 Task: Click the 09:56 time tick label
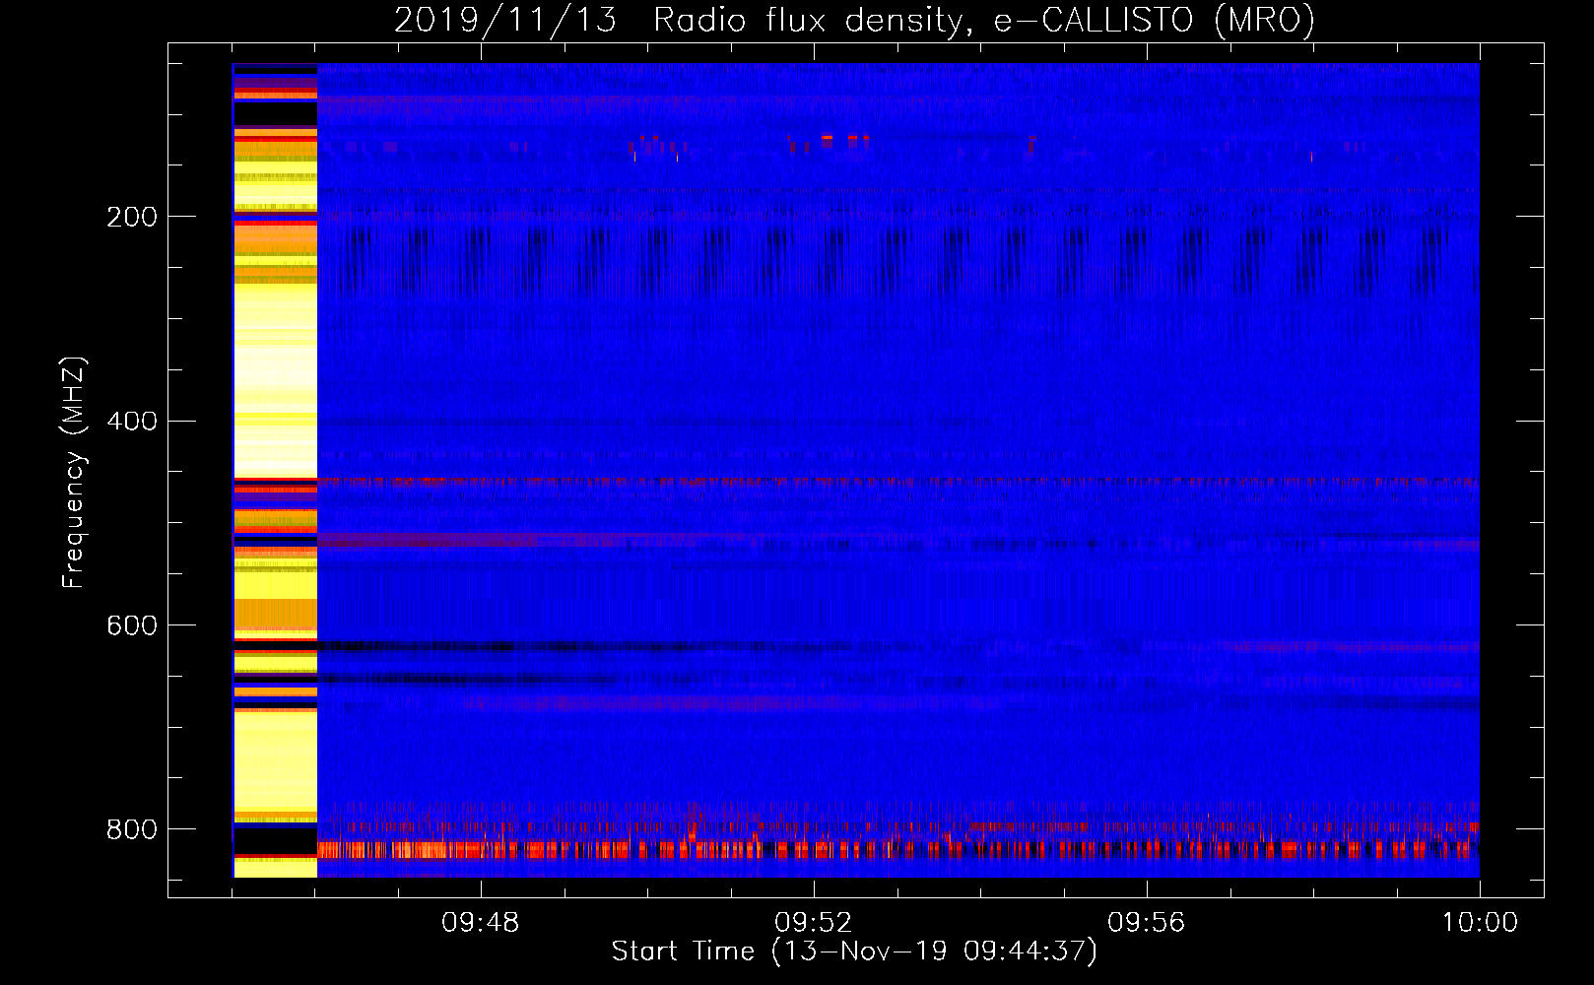click(1147, 923)
